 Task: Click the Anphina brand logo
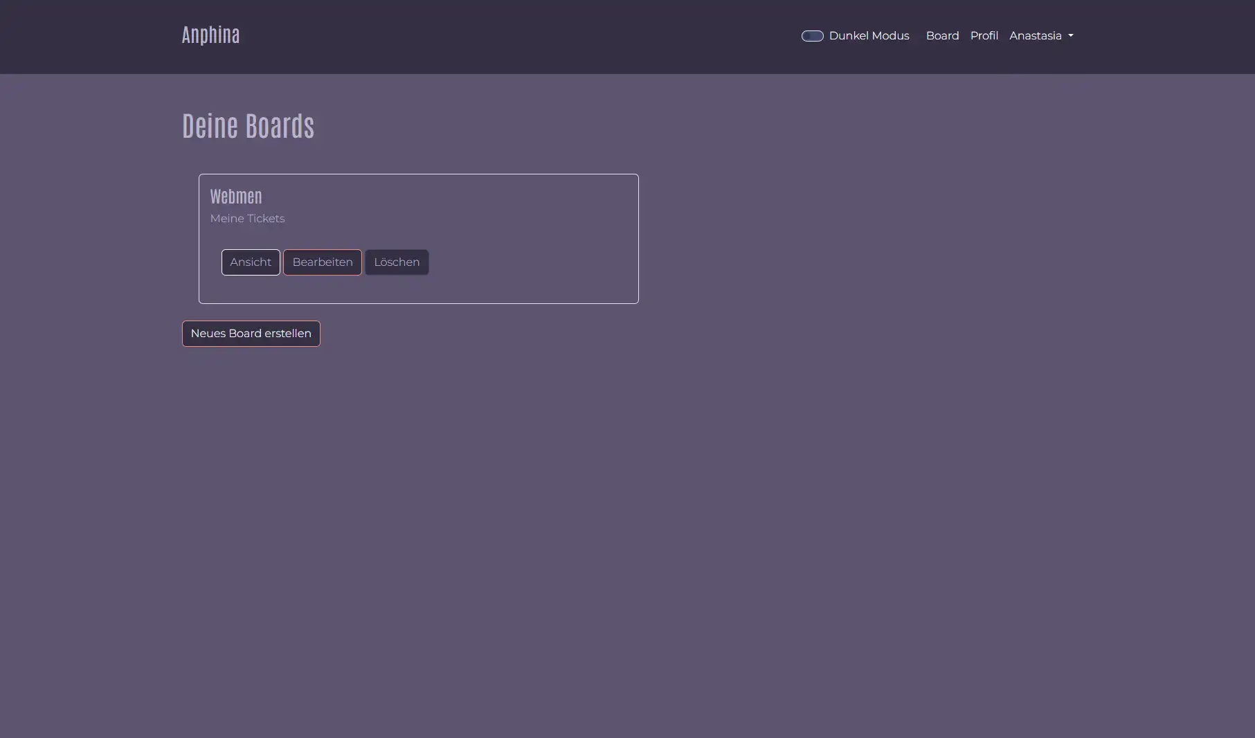210,35
